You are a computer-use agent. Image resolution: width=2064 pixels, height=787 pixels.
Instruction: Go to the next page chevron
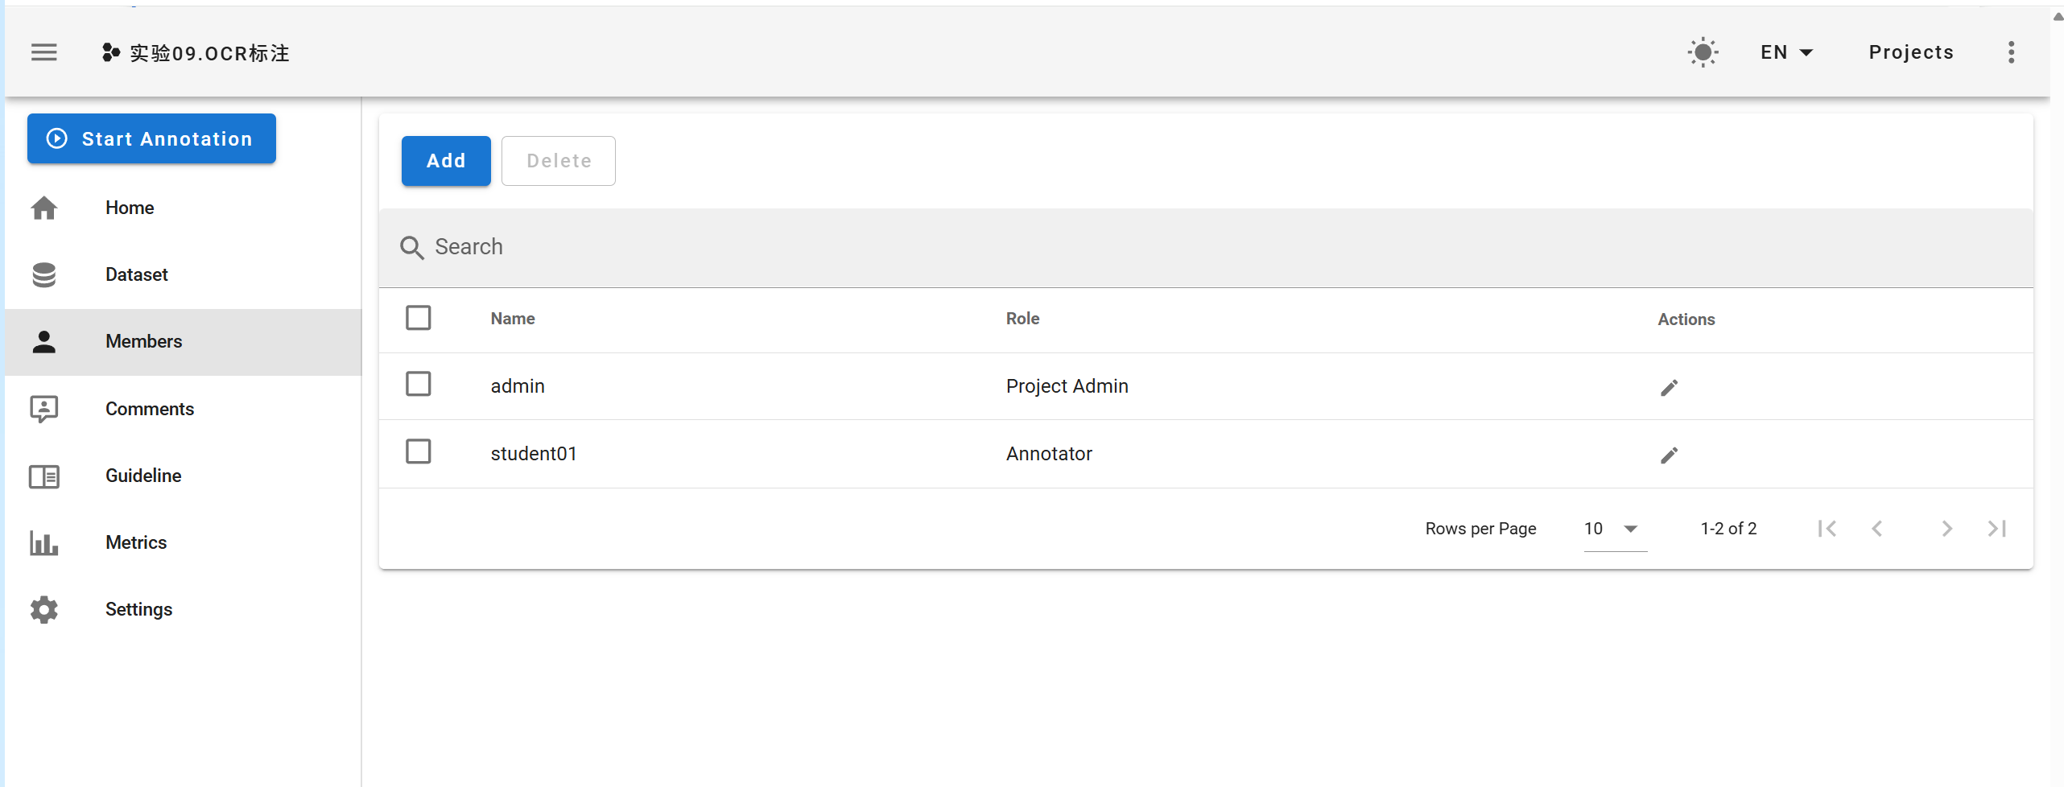tap(1946, 529)
